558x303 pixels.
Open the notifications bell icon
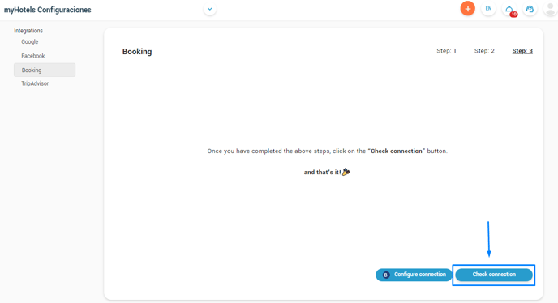[509, 9]
